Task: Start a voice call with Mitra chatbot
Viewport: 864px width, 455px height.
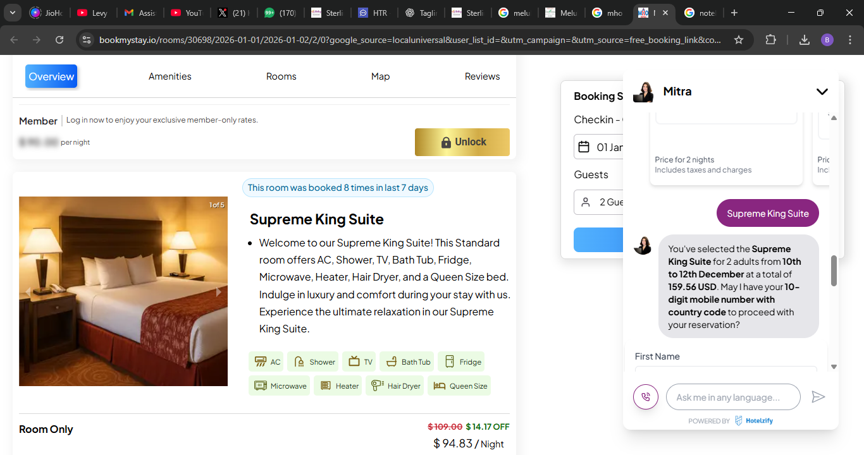Action: (646, 397)
